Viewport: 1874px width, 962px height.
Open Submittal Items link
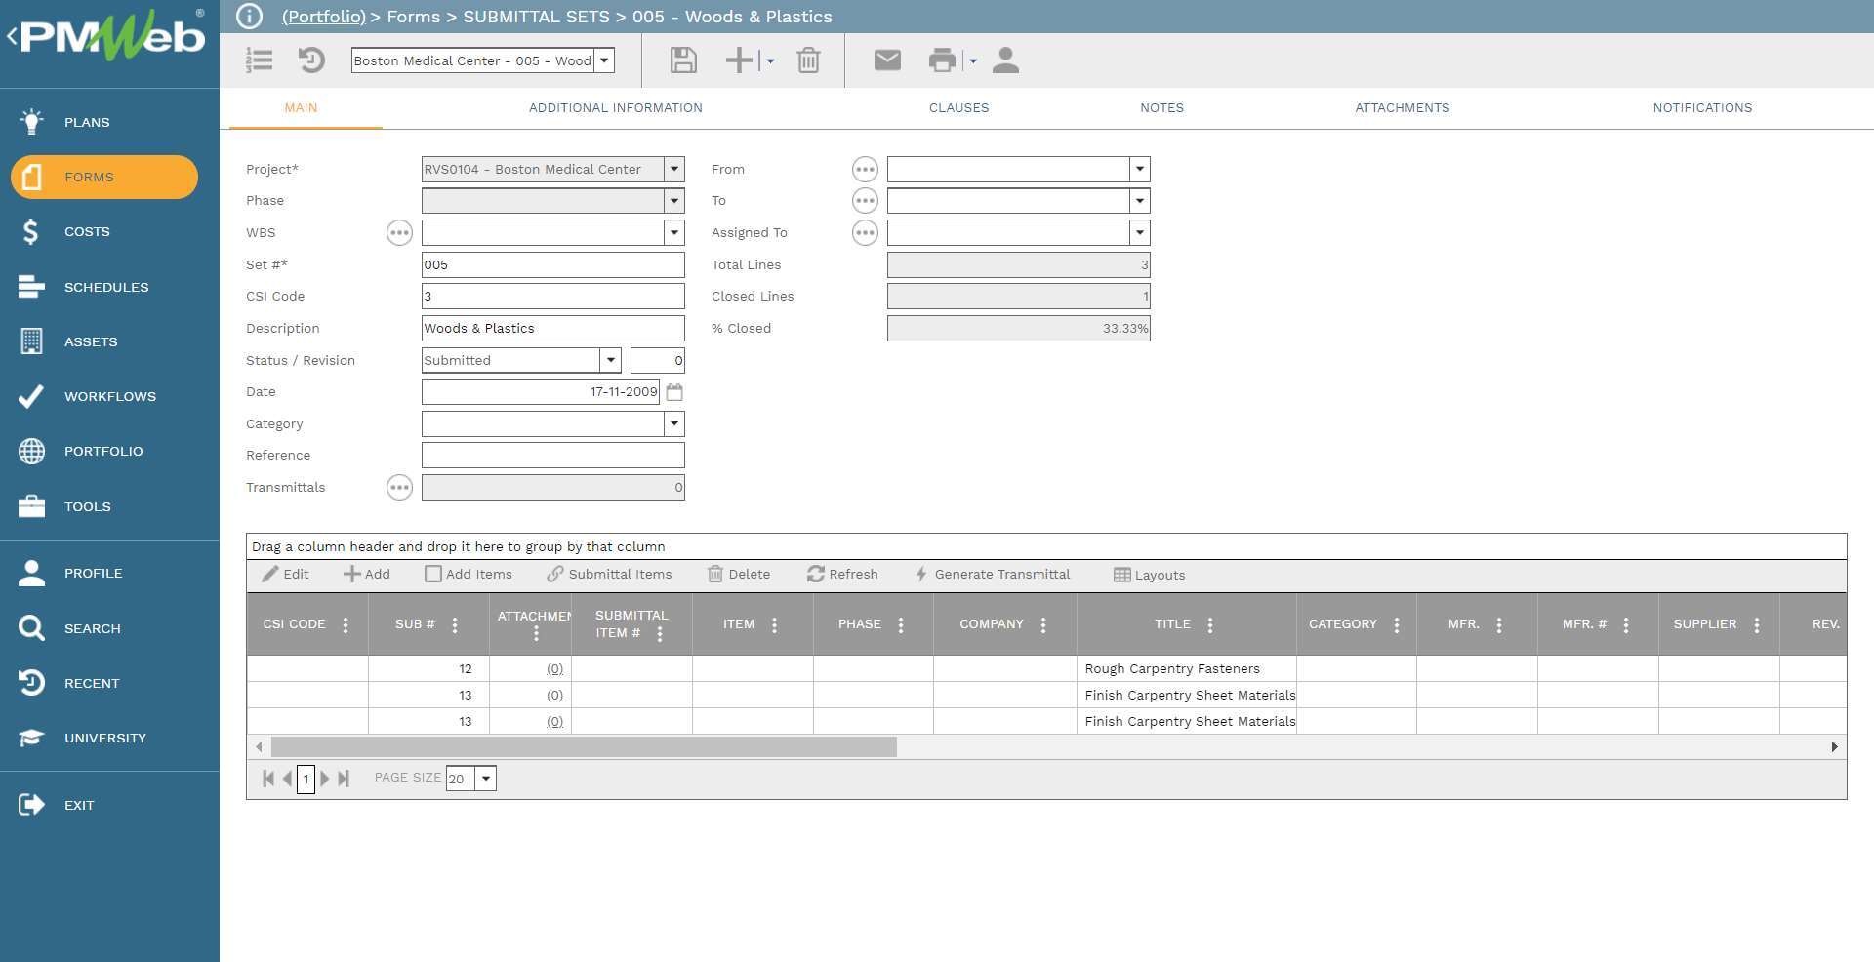pos(609,574)
